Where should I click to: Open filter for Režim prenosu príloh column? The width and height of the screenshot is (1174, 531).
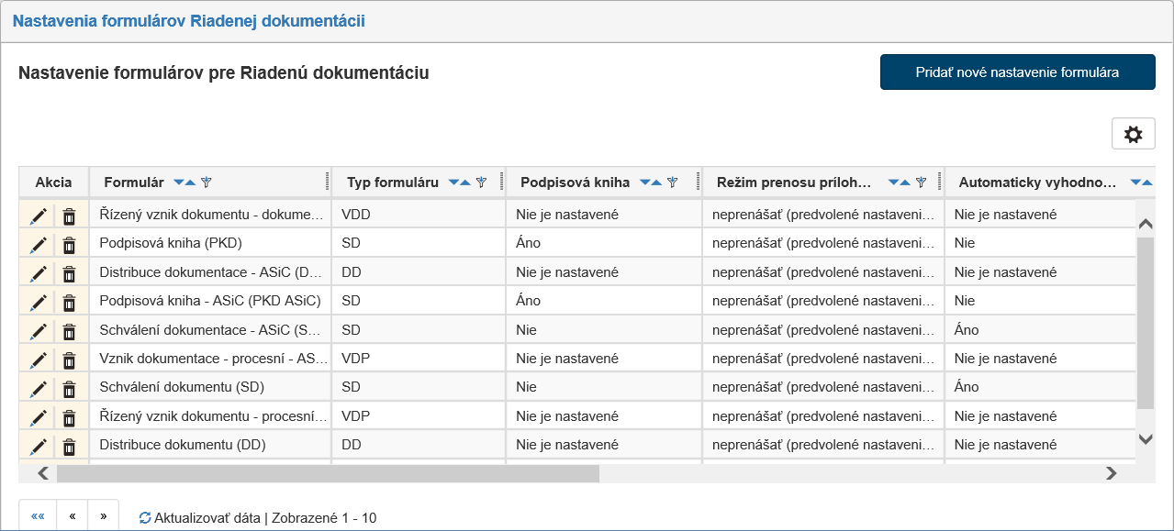coord(922,183)
